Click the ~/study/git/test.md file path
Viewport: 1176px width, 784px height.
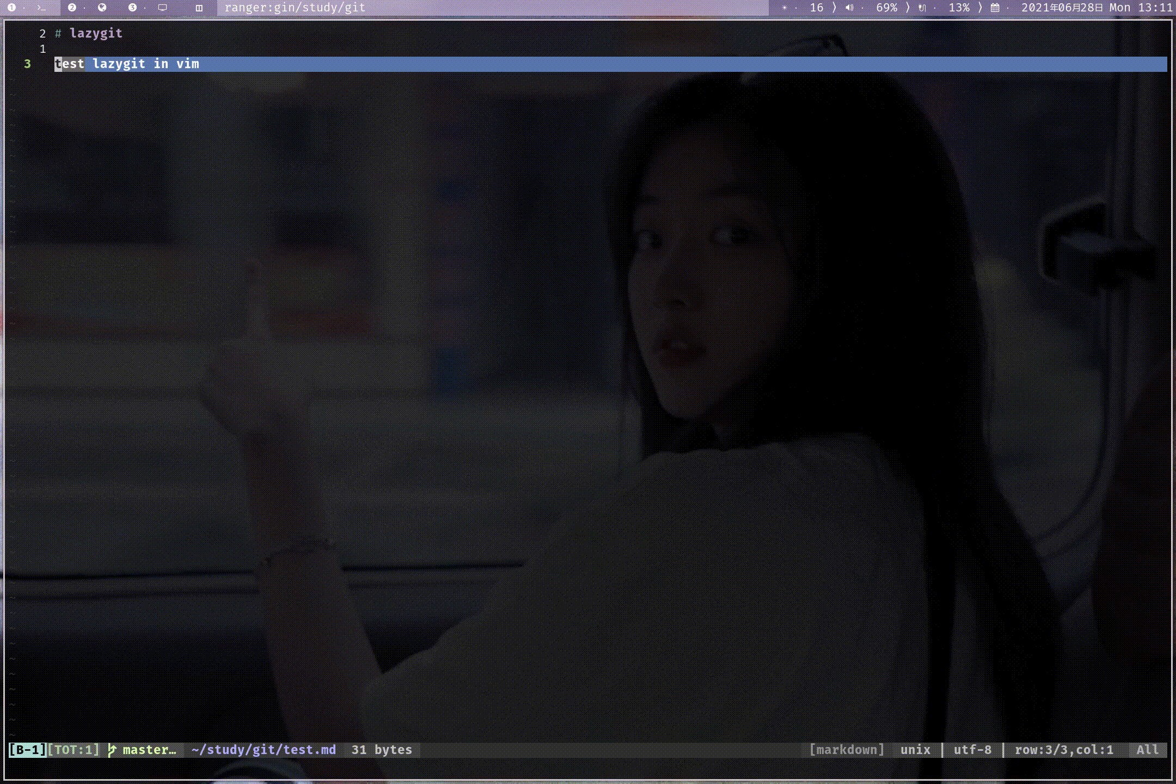pos(264,750)
